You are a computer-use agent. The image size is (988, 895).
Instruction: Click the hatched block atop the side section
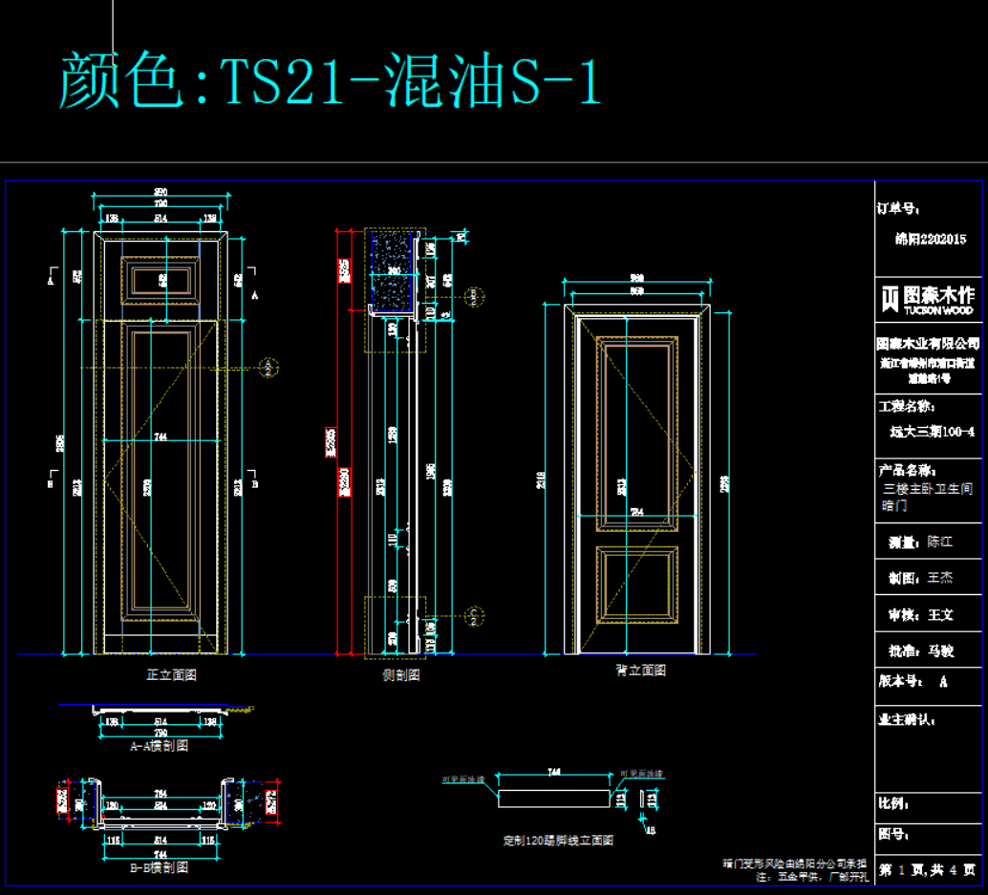point(393,269)
